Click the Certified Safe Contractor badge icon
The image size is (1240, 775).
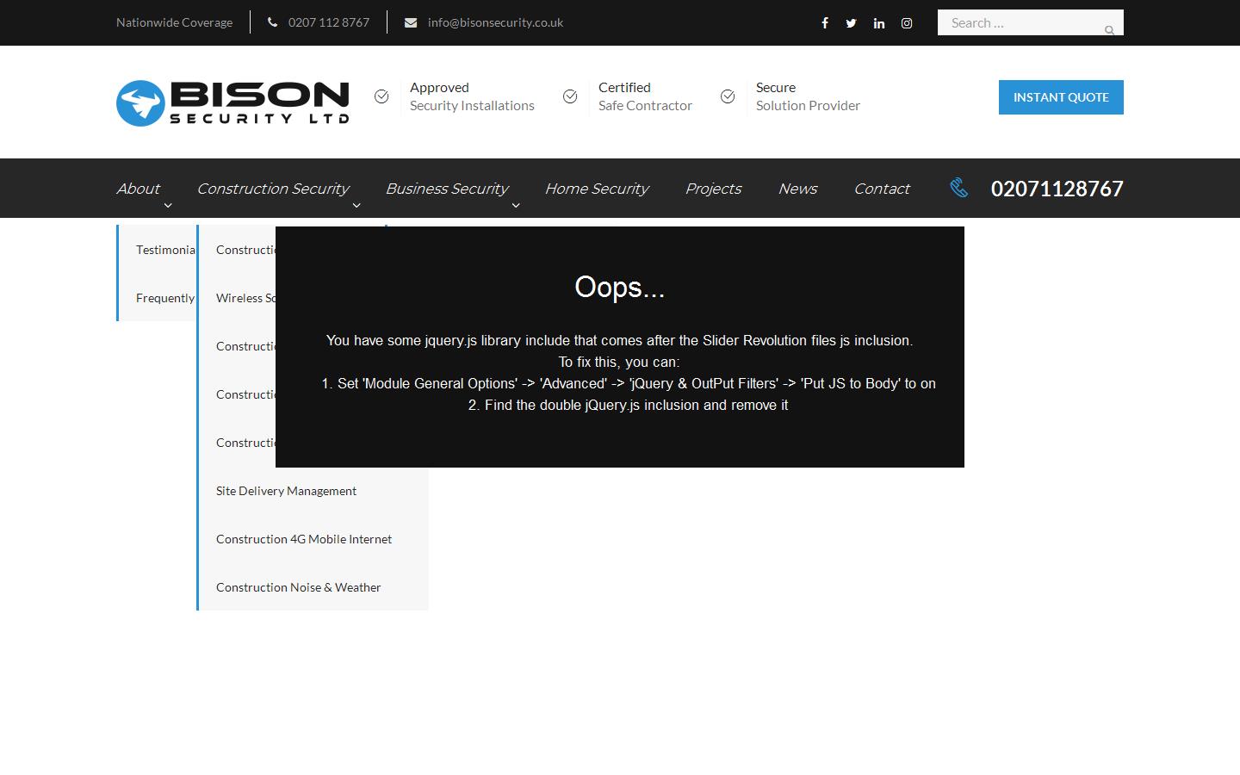point(570,96)
